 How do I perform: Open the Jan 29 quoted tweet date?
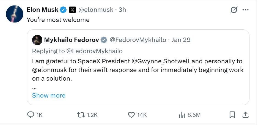pyautogui.click(x=181, y=40)
